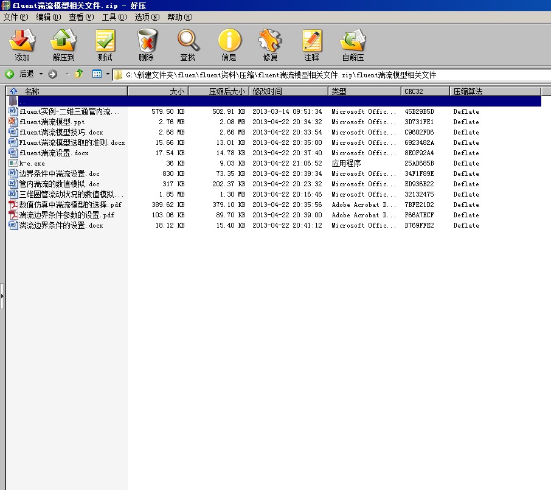
Task: Expand the forward history dropdown arrow
Action: [x=66, y=74]
